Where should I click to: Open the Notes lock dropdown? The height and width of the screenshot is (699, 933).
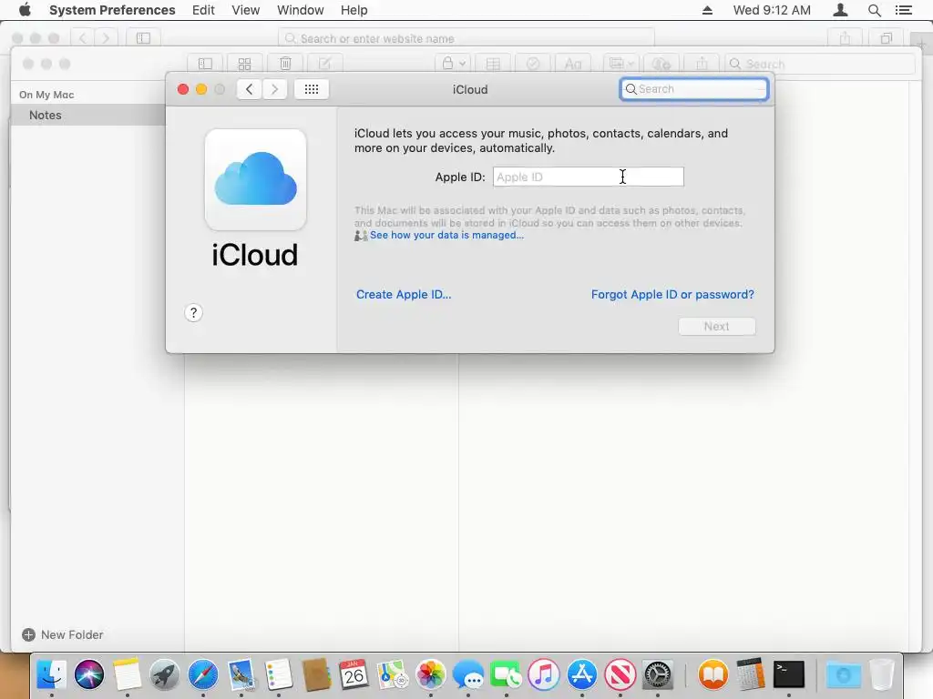[454, 64]
